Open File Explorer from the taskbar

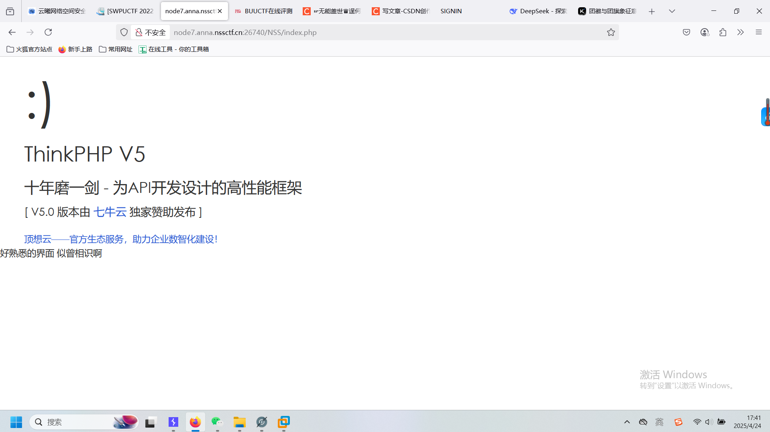click(x=239, y=422)
